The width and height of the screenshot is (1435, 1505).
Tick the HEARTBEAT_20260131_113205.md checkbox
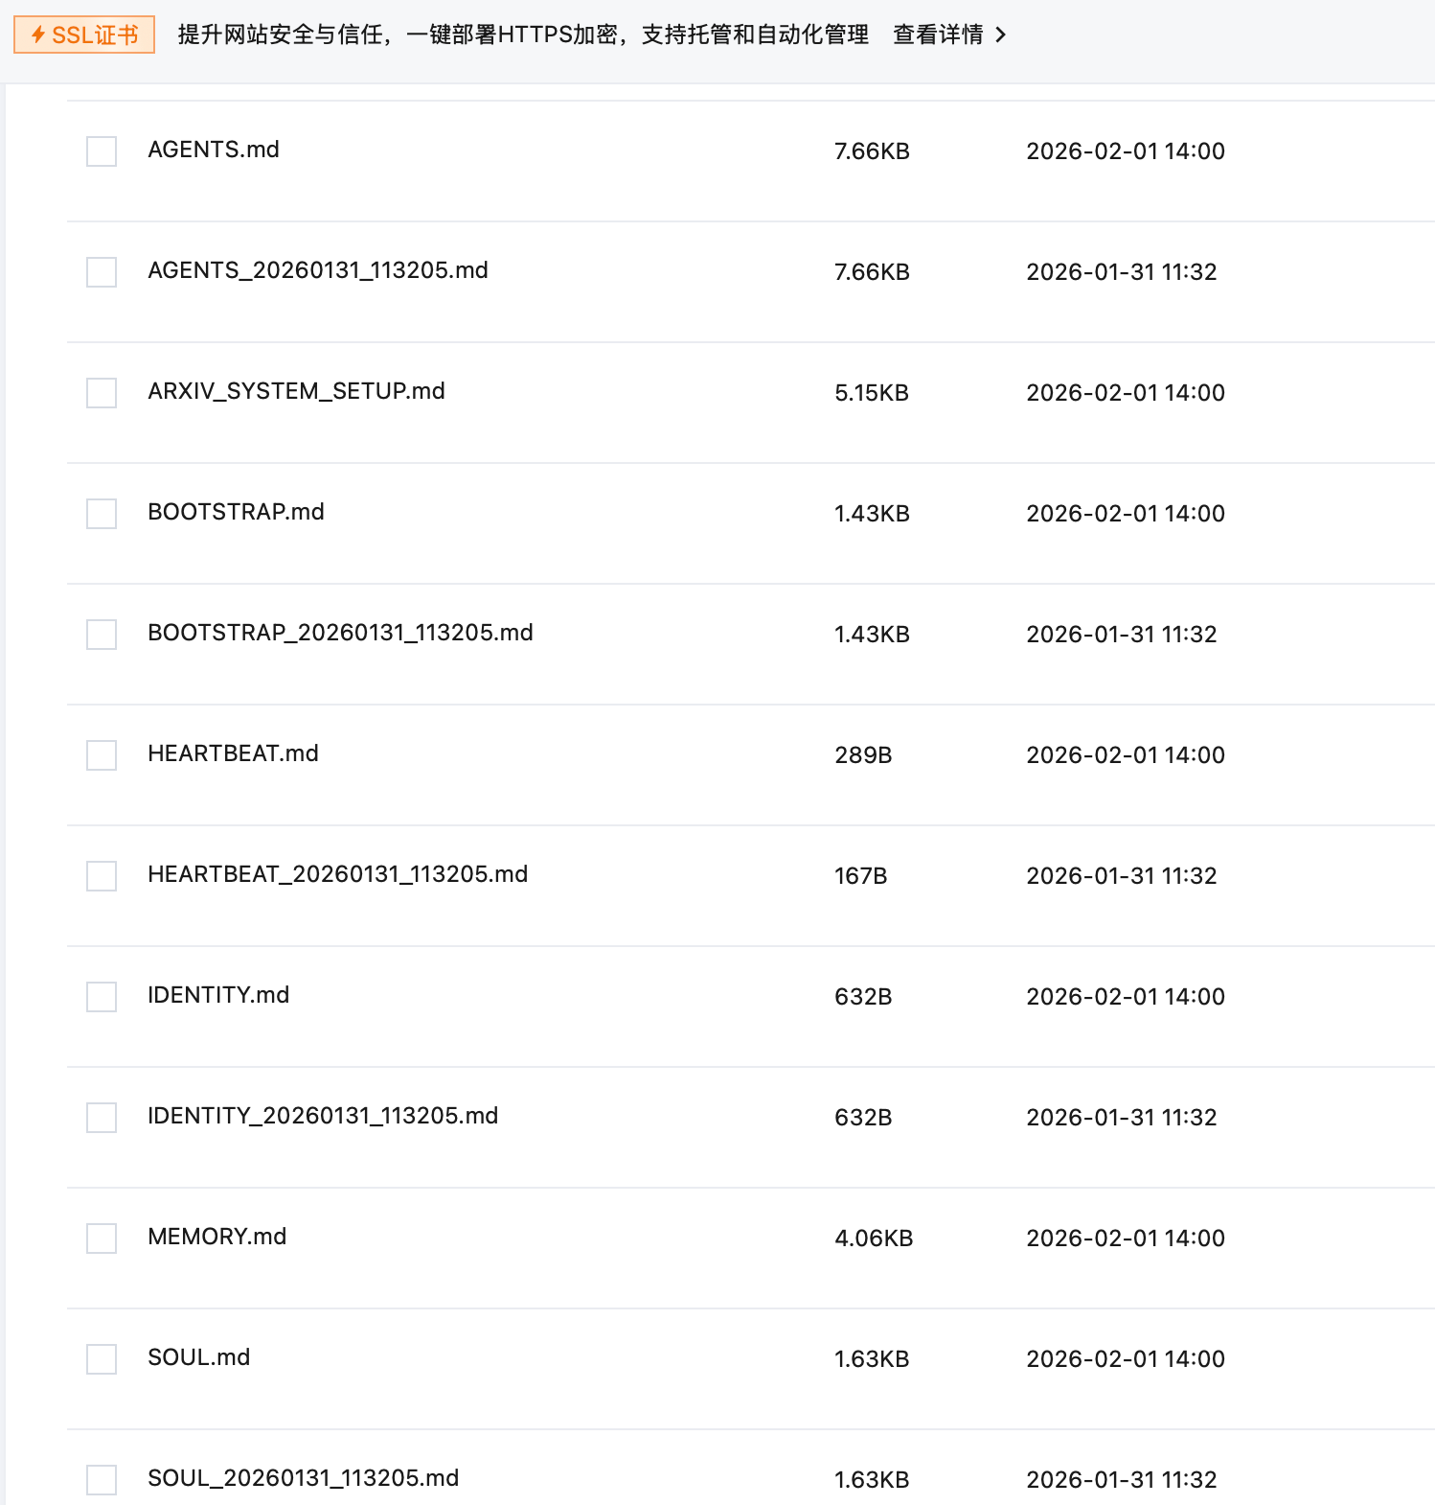pos(102,876)
